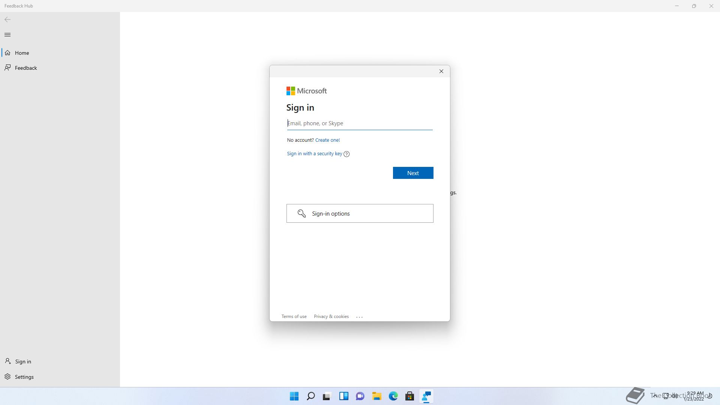Image resolution: width=720 pixels, height=405 pixels.
Task: Open File Explorer from taskbar
Action: (x=377, y=396)
